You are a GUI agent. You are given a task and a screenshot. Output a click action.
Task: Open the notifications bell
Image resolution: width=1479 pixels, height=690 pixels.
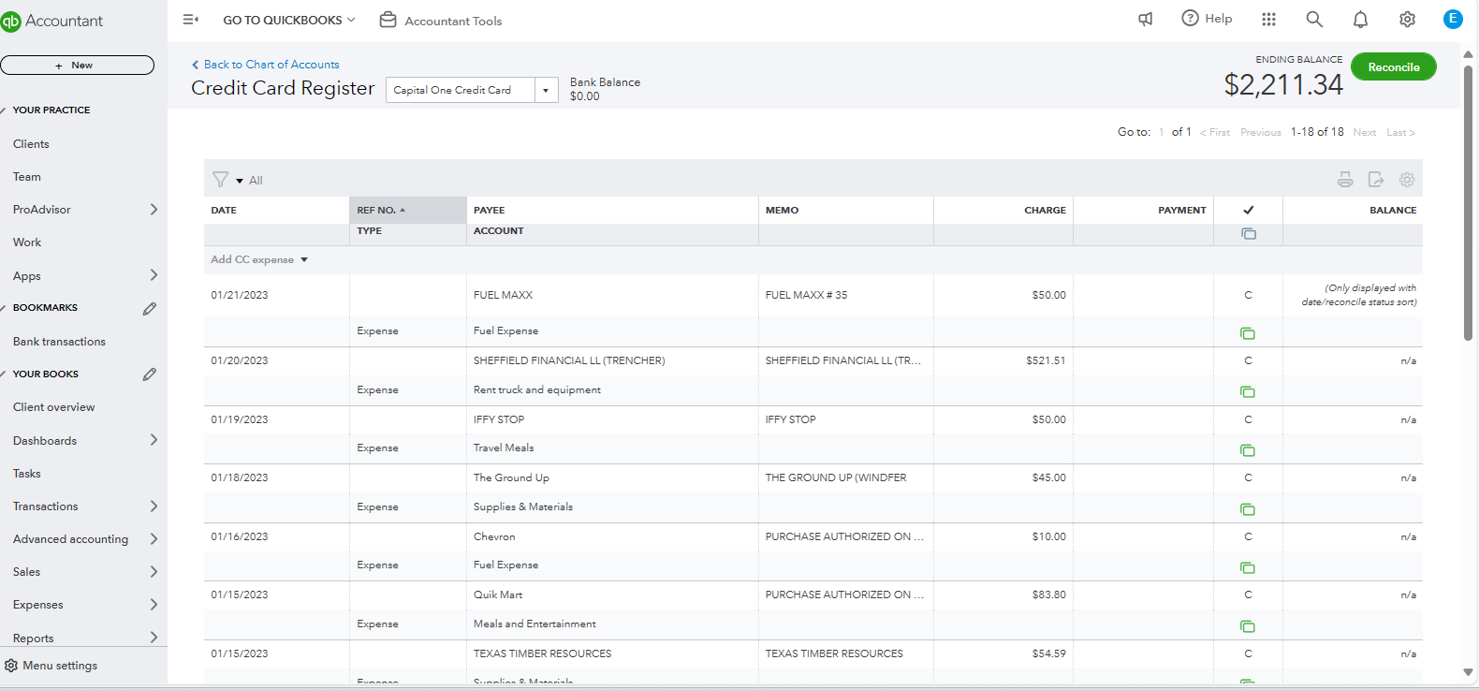1360,19
